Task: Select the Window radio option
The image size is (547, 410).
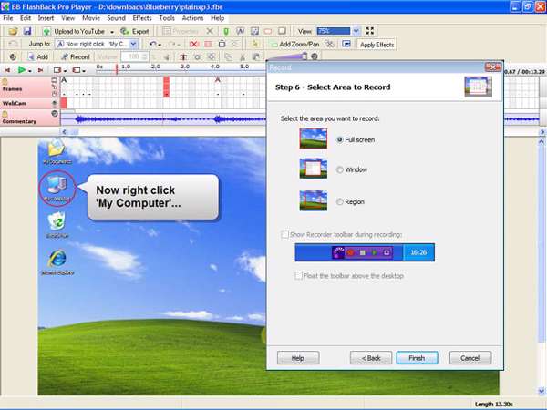Action: [339, 169]
